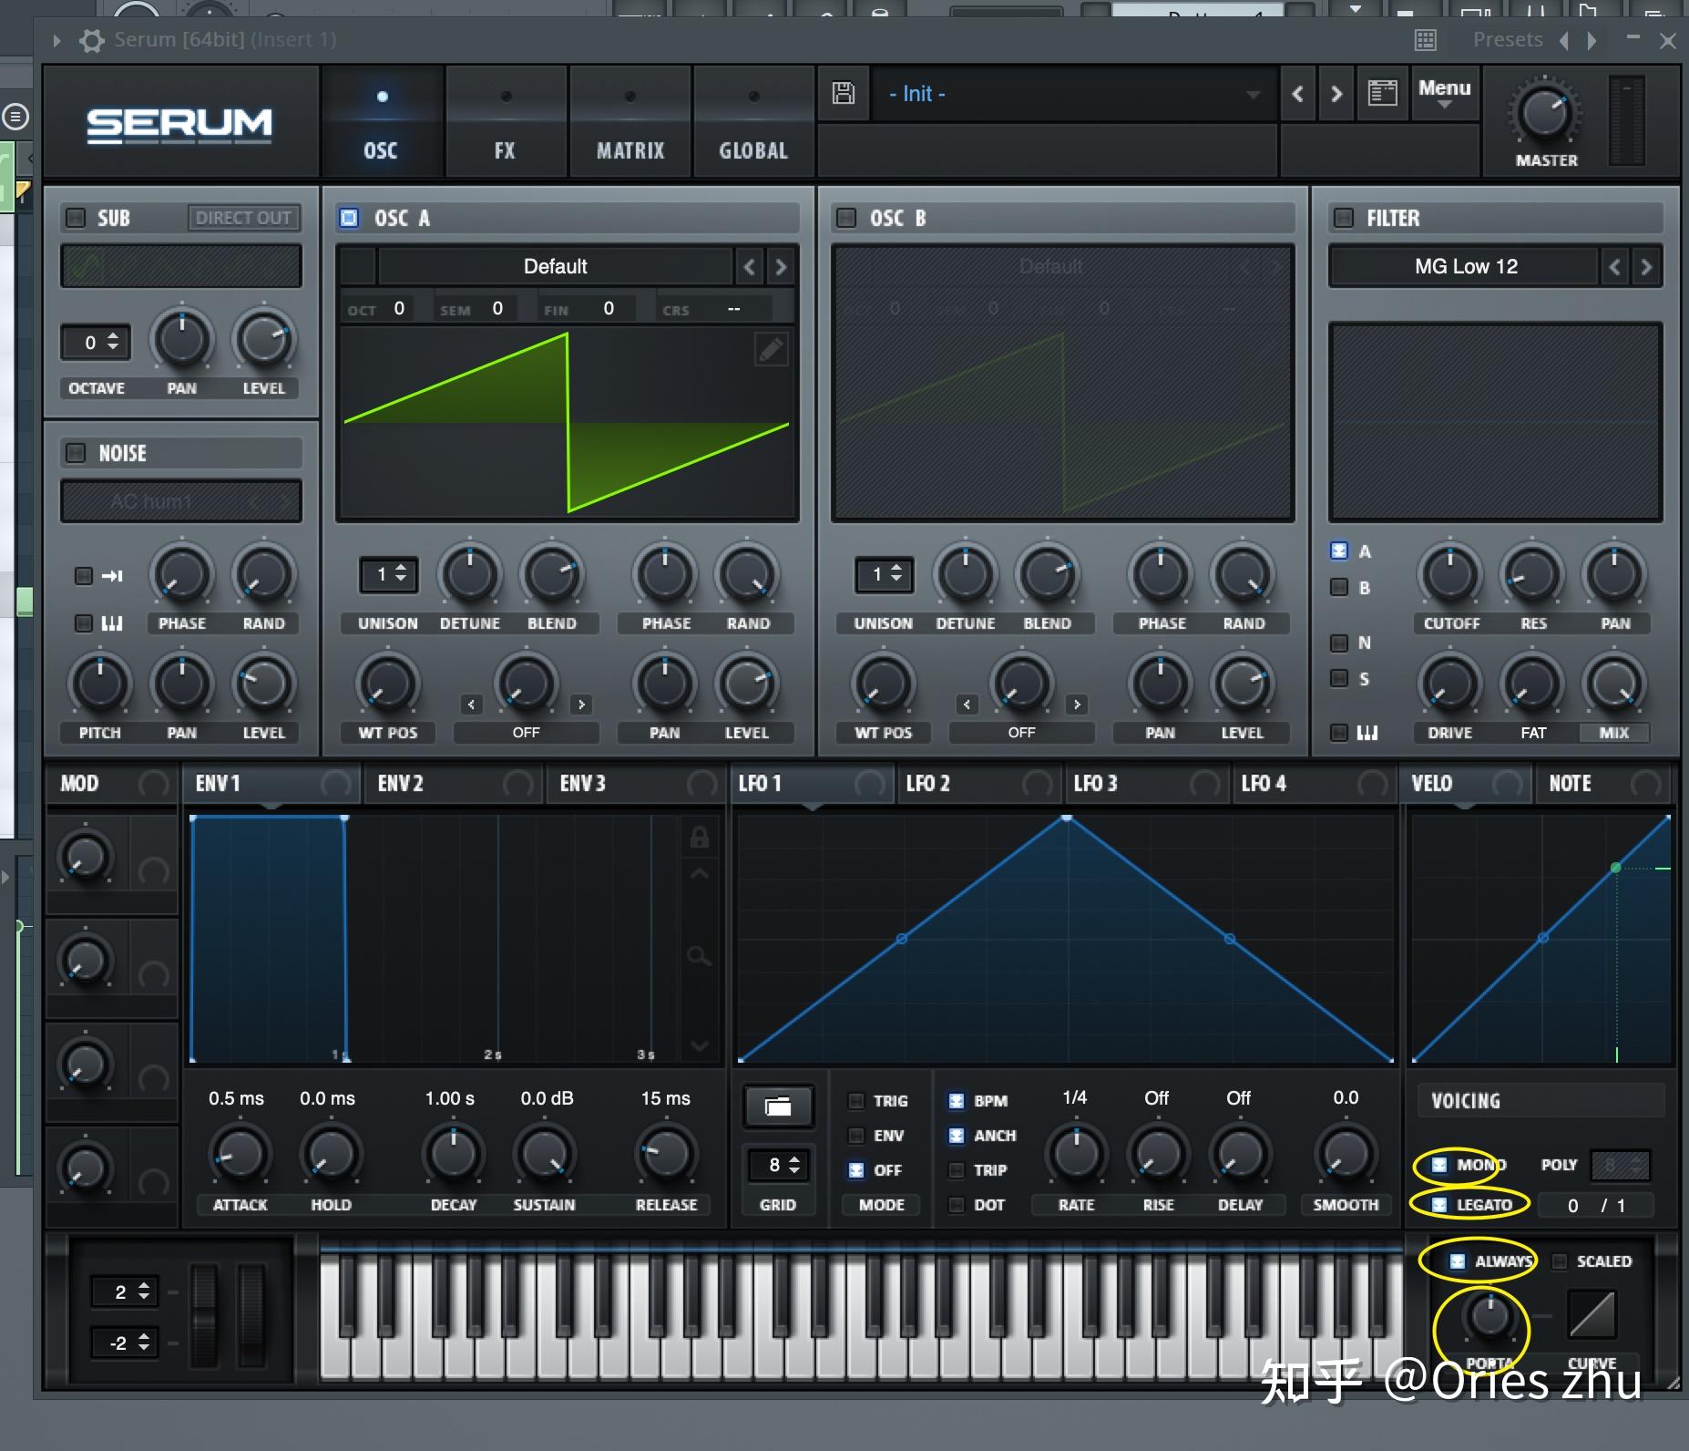Image resolution: width=1689 pixels, height=1451 pixels.
Task: Enable LFO TRIG mode
Action: click(x=856, y=1101)
